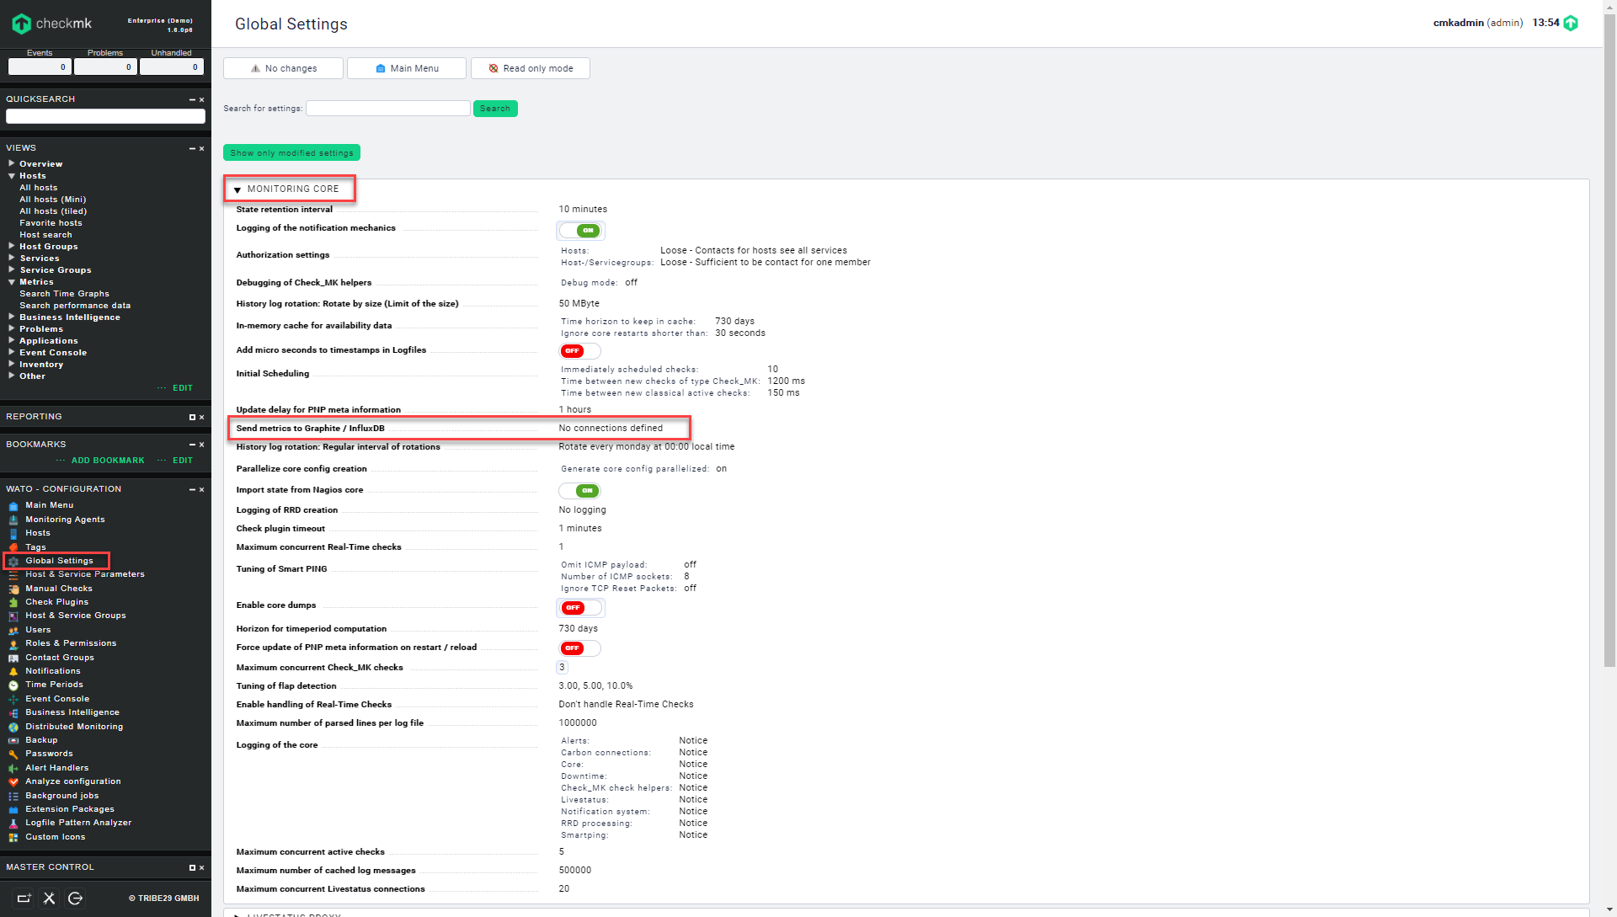Open Logfile Pattern Analyzer icon
1617x917 pixels.
(13, 824)
